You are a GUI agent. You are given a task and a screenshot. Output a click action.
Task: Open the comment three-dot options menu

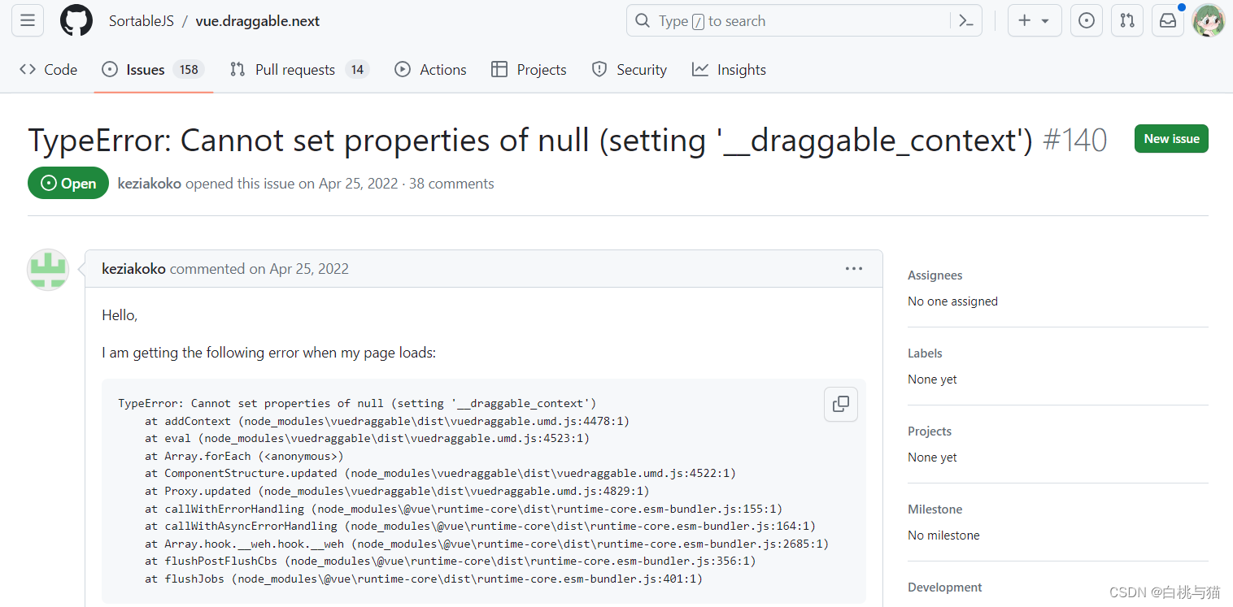[x=853, y=269]
